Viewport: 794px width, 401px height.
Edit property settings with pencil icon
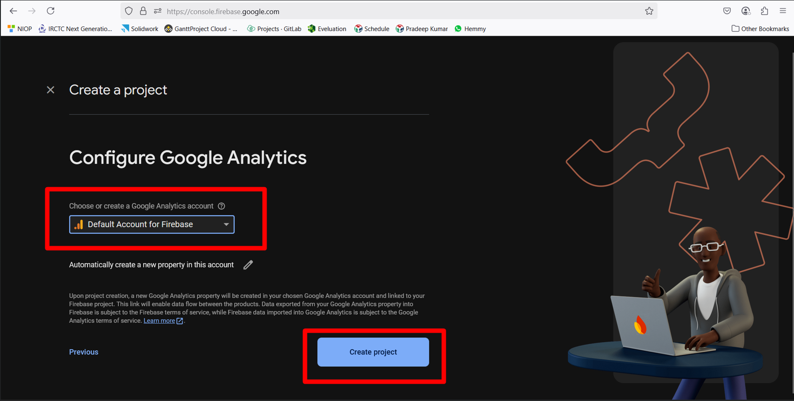coord(248,265)
